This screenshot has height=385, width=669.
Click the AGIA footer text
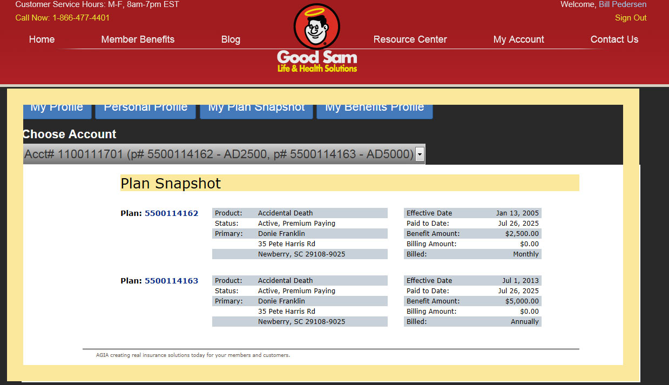click(x=193, y=355)
